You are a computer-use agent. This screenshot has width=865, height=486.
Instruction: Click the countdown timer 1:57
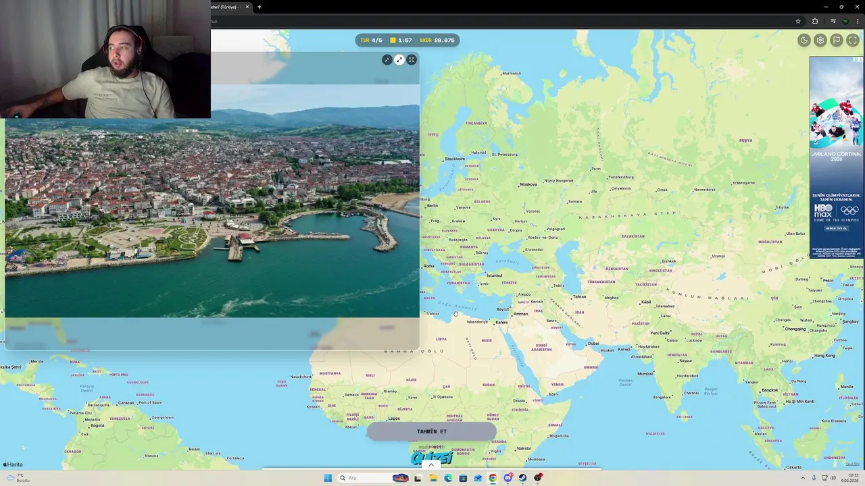click(405, 40)
